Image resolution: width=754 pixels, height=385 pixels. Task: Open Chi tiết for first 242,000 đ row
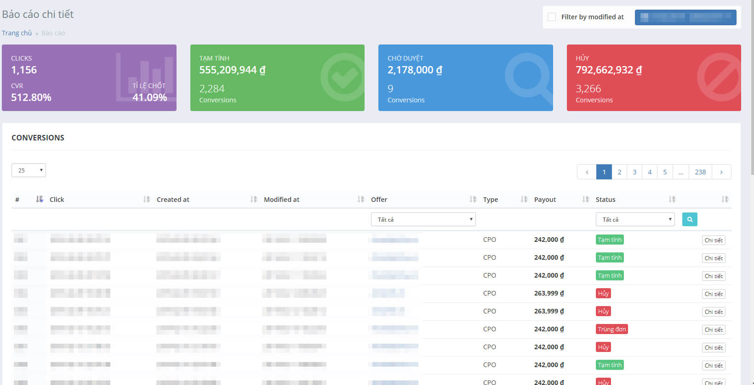pos(714,240)
